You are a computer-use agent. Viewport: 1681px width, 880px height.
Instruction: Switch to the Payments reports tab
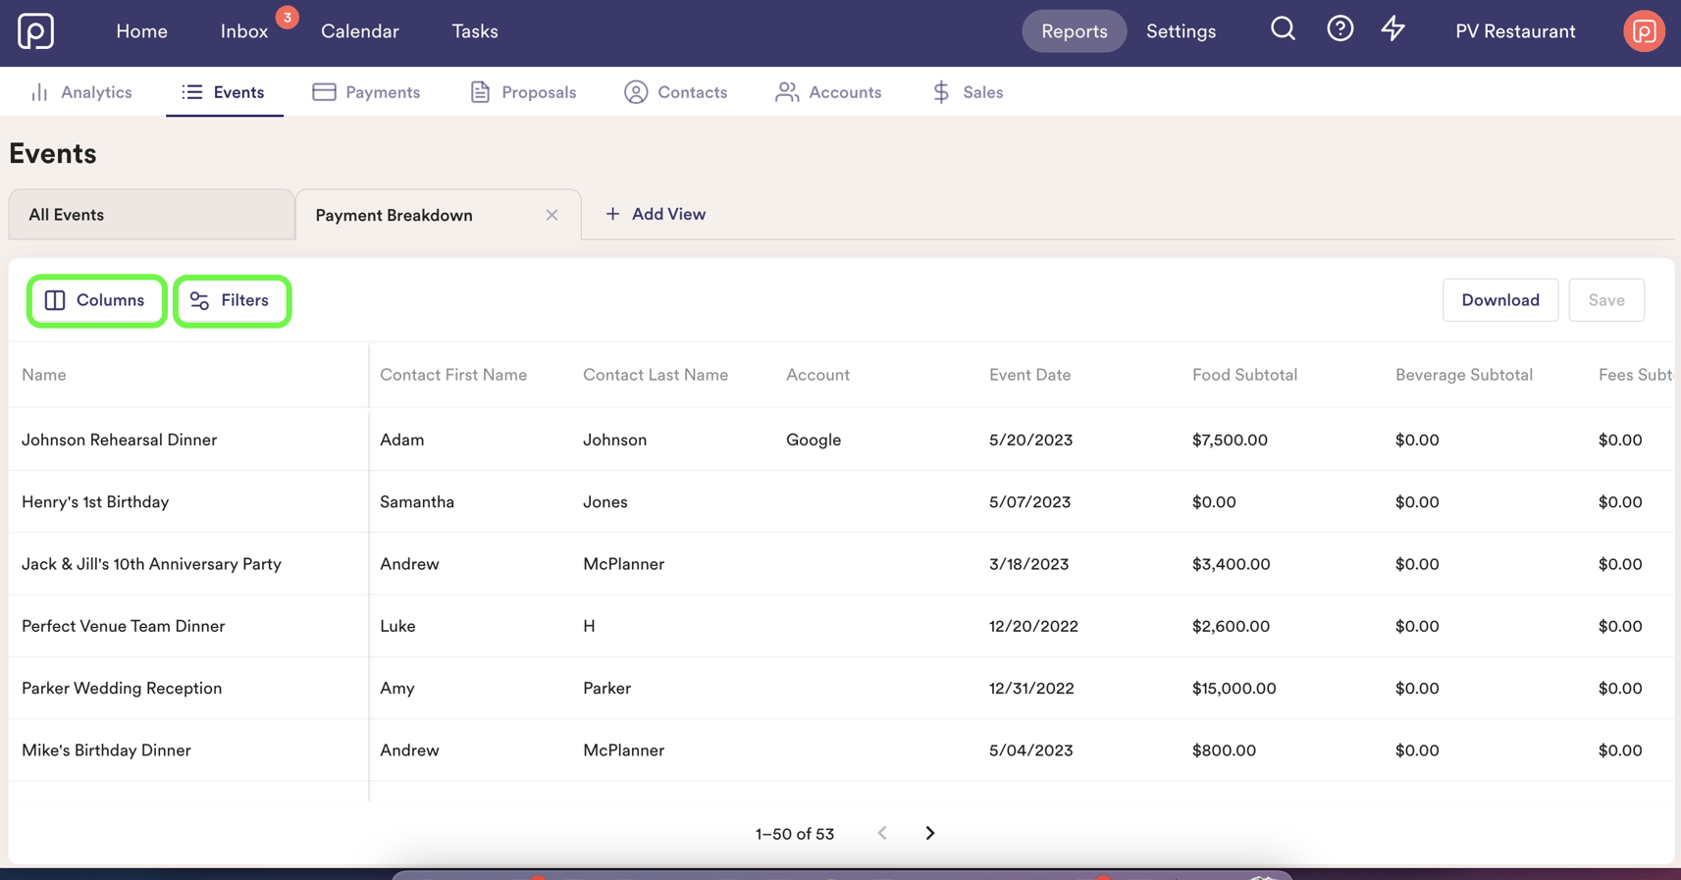[366, 92]
